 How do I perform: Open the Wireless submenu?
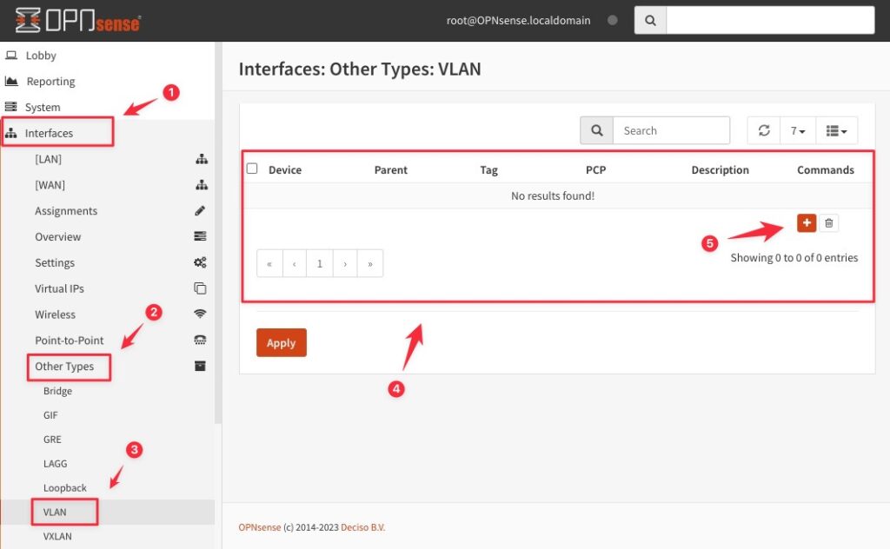[55, 314]
